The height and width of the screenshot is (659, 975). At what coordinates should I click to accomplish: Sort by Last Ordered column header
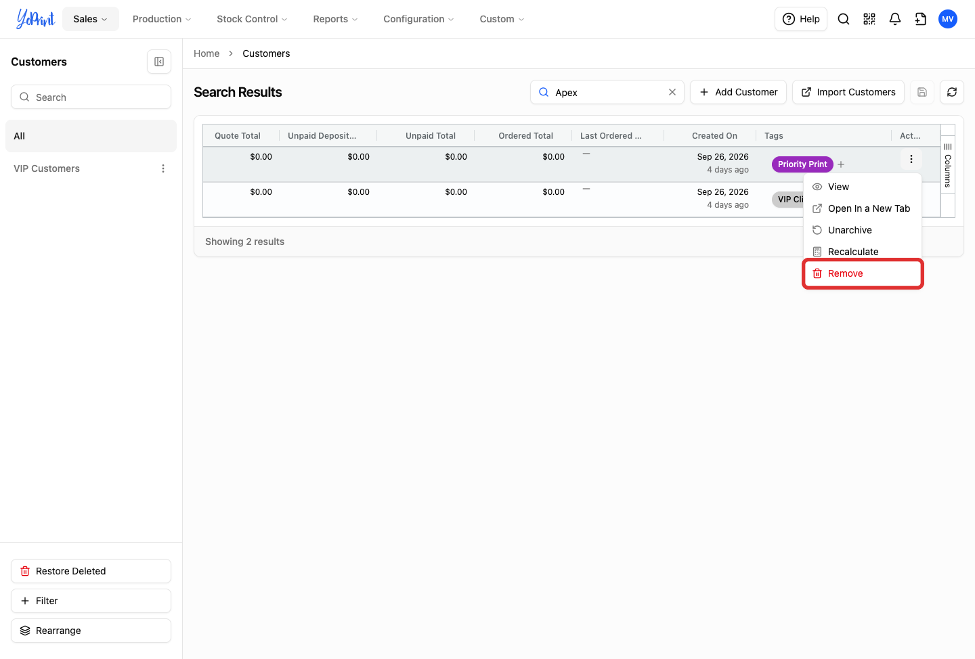[x=611, y=136]
